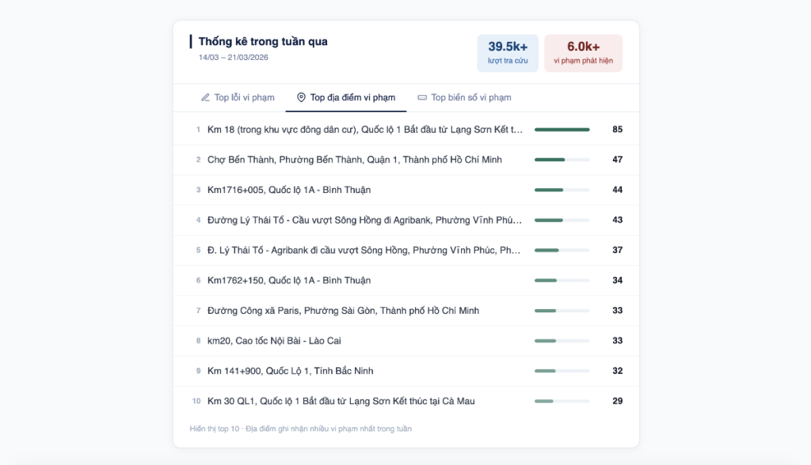
Task: Click the progress bar next to count 47
Action: pos(562,160)
